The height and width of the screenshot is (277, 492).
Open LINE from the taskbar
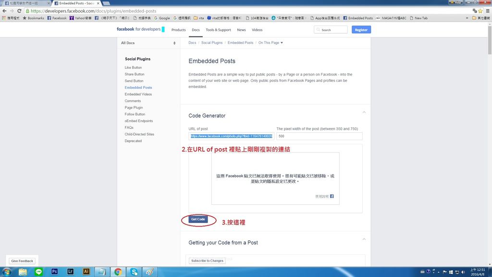(38, 272)
